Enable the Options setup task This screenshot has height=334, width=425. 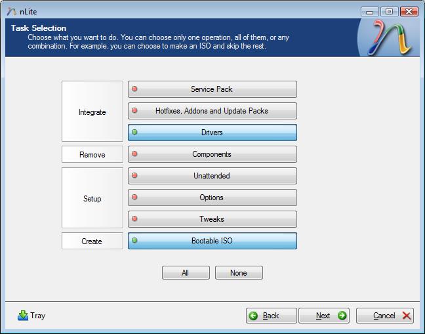(x=212, y=198)
